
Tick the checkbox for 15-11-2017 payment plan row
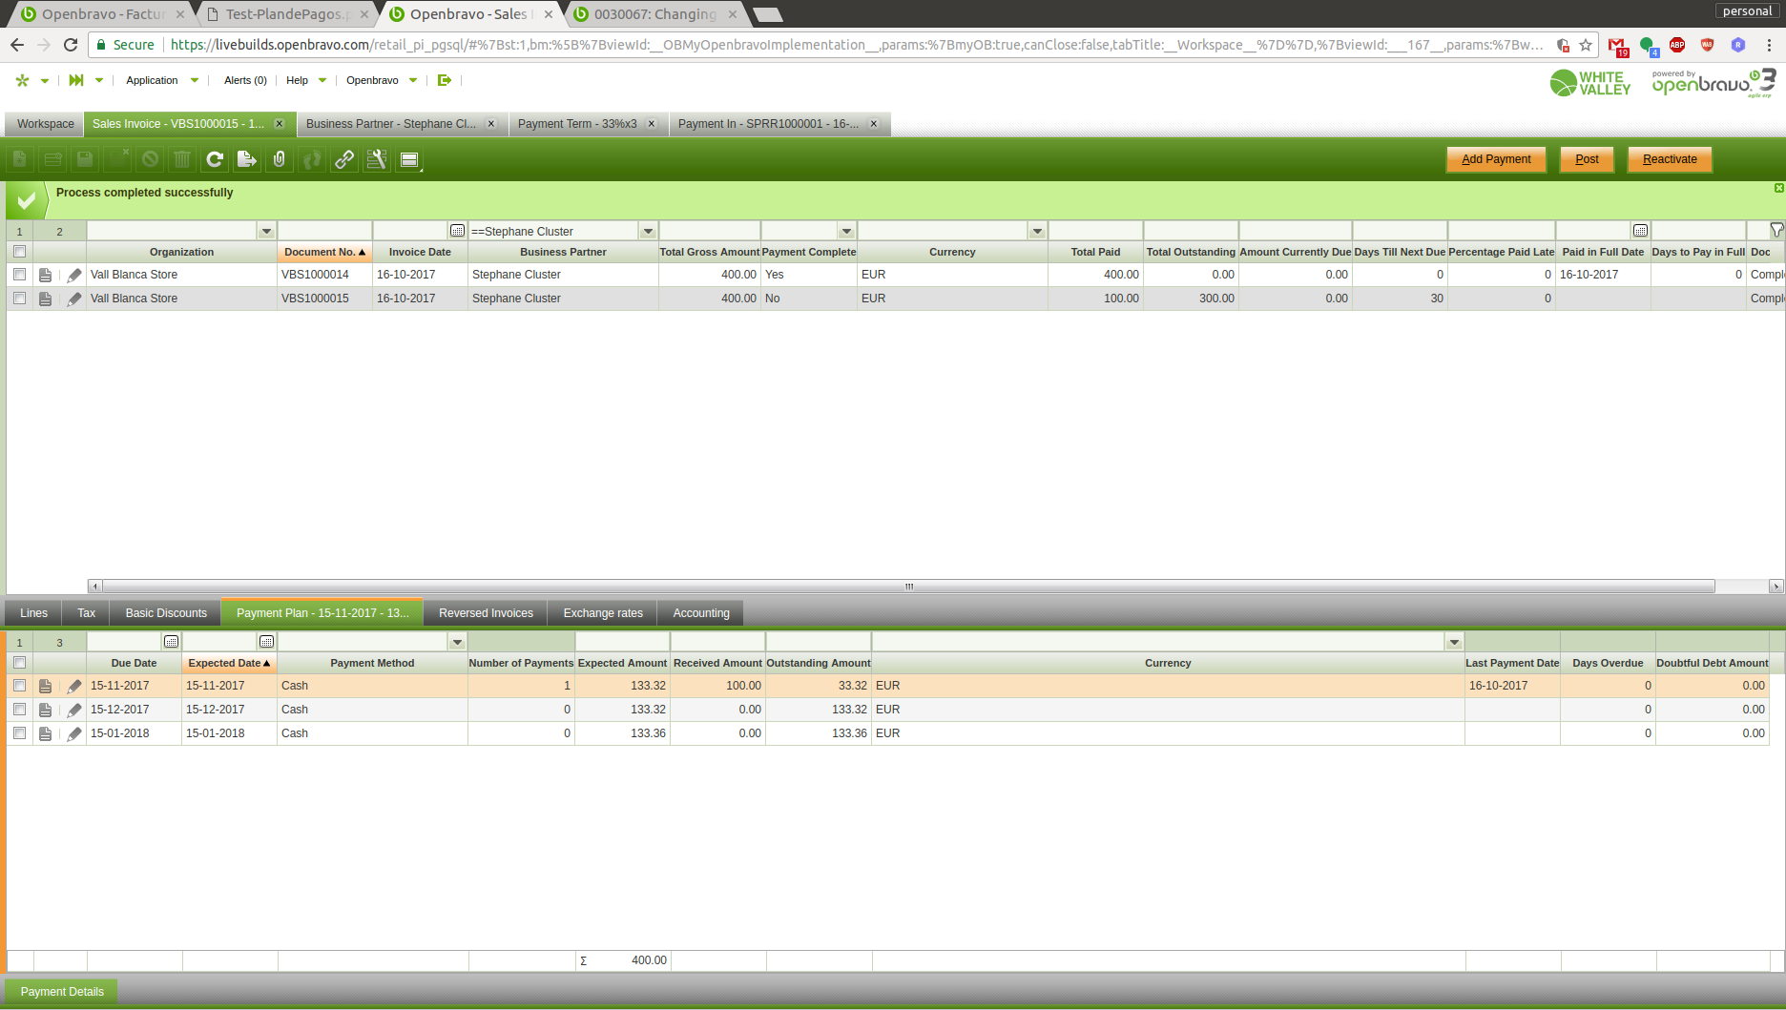[x=19, y=686]
